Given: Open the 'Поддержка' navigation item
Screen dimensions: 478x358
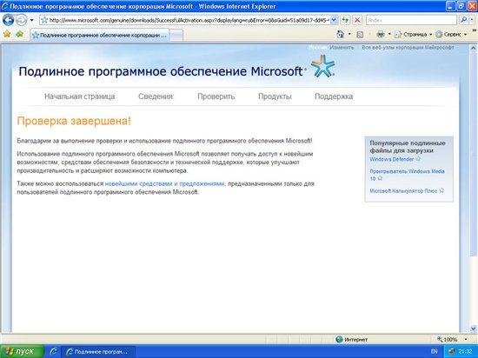Looking at the screenshot, I should pyautogui.click(x=334, y=96).
